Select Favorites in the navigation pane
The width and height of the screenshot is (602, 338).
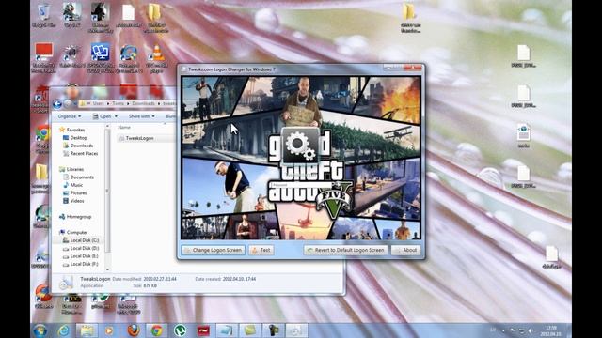72,130
